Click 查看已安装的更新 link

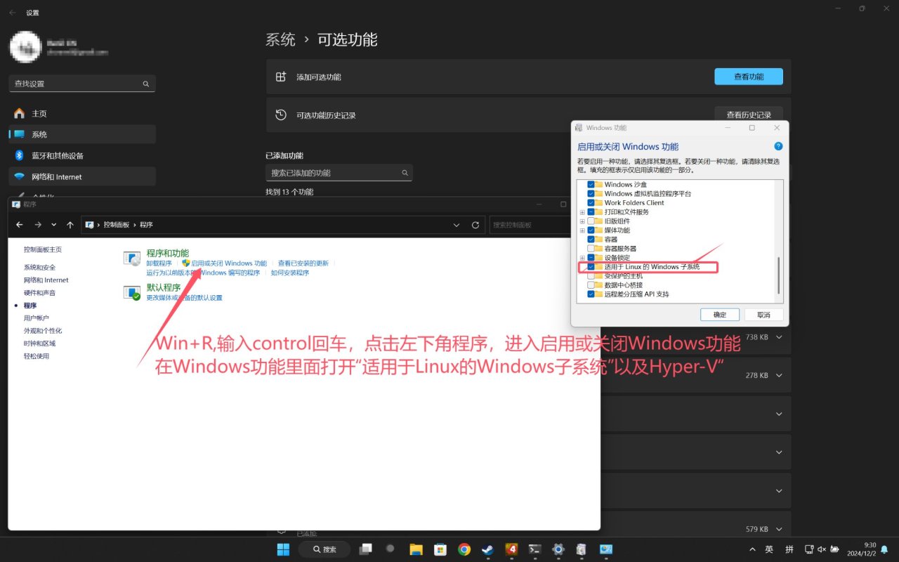pos(303,263)
